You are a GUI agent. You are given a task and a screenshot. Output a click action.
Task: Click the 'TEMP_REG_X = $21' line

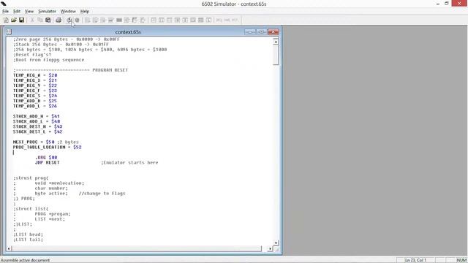(x=35, y=80)
